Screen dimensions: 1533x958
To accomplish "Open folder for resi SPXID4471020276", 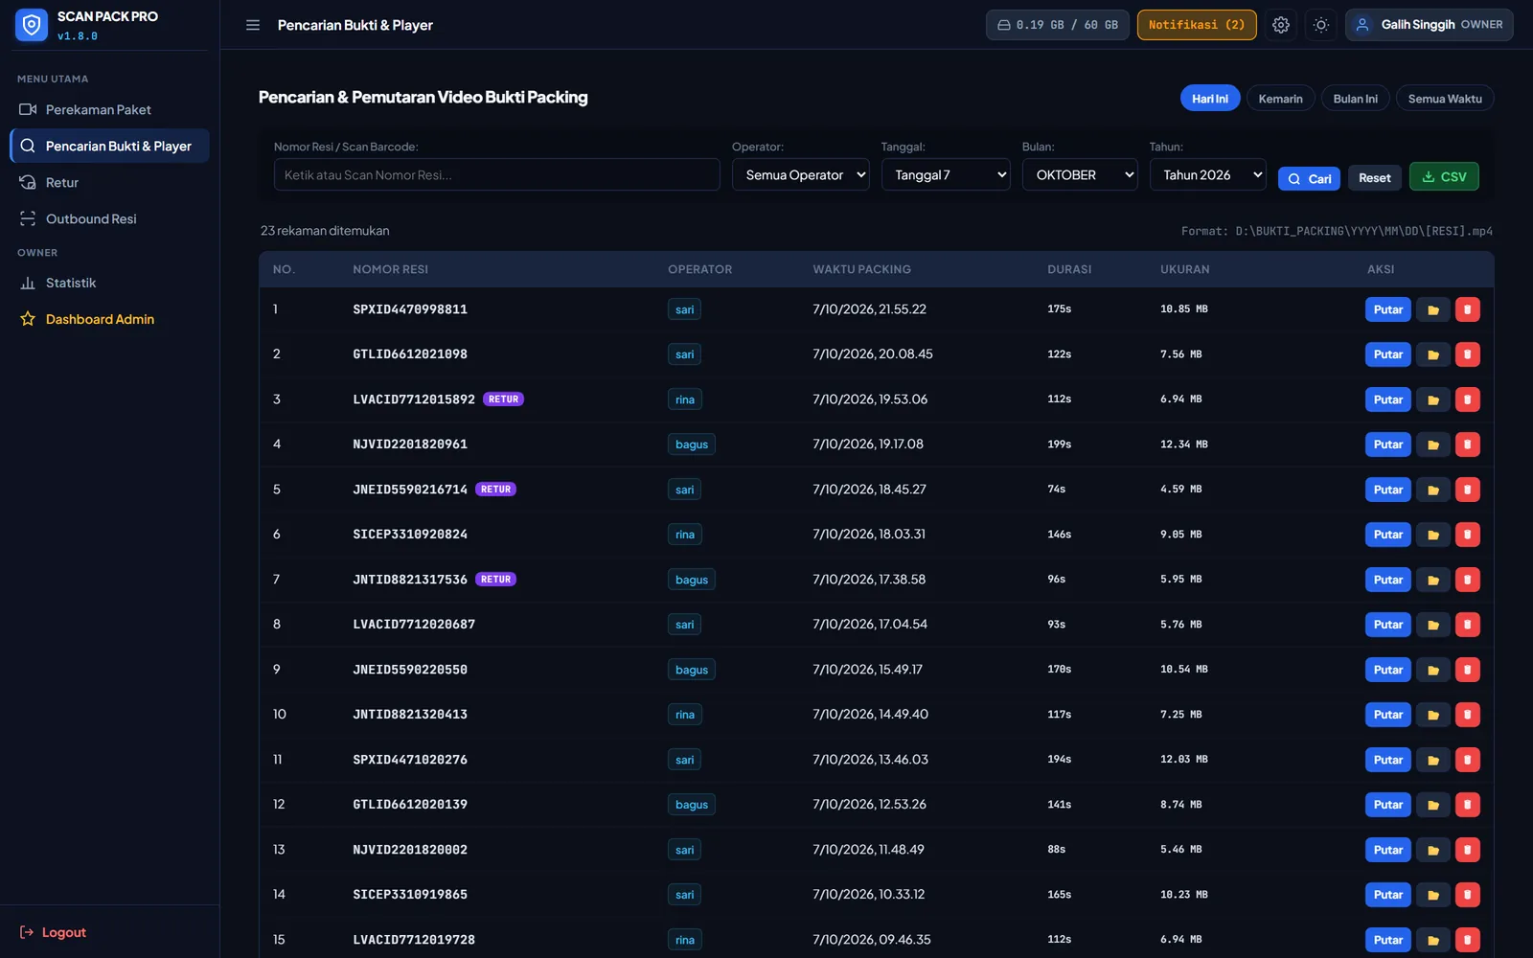I will tap(1433, 760).
